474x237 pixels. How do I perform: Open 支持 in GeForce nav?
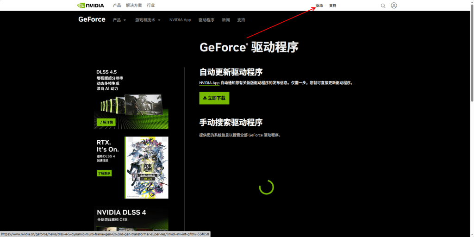[x=241, y=20]
